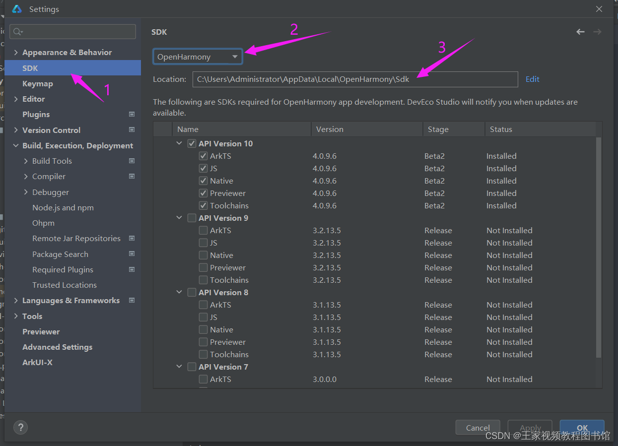This screenshot has width=618, height=446.
Task: Expand Build Tools subsection
Action: click(x=26, y=161)
